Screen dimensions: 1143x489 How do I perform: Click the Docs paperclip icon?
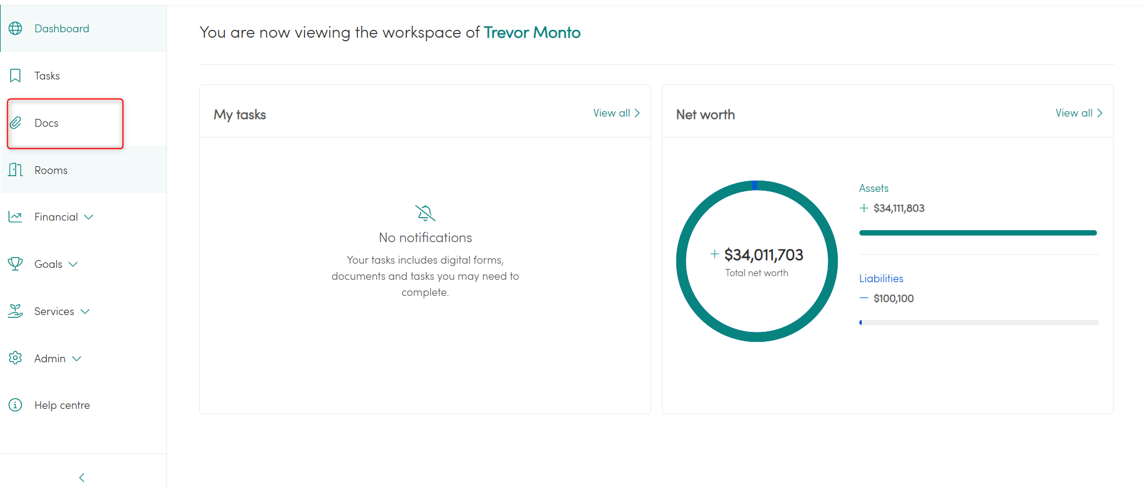click(x=16, y=123)
